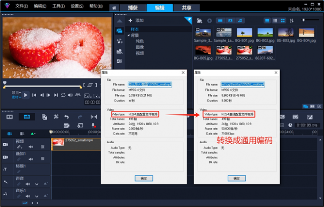Screen dimensions: 324x207
Task: Fit project in timeline window
Action: coord(93,117)
